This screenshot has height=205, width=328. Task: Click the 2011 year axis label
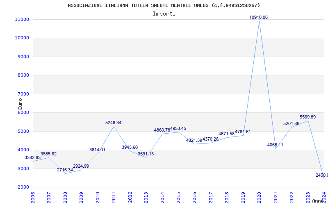coord(114,197)
